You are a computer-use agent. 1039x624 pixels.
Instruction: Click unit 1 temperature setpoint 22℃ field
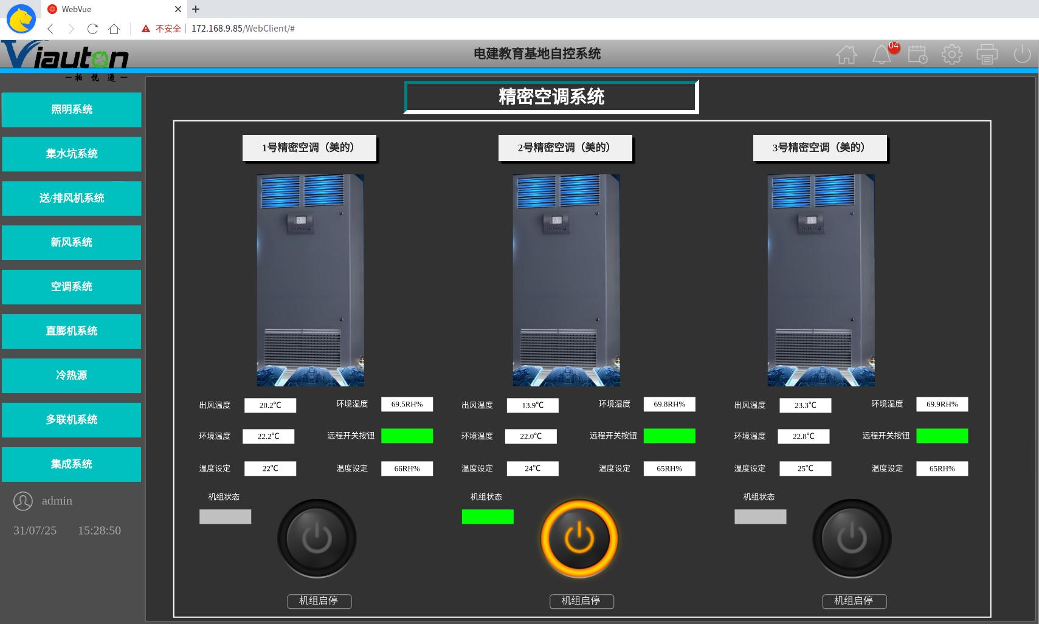click(271, 468)
